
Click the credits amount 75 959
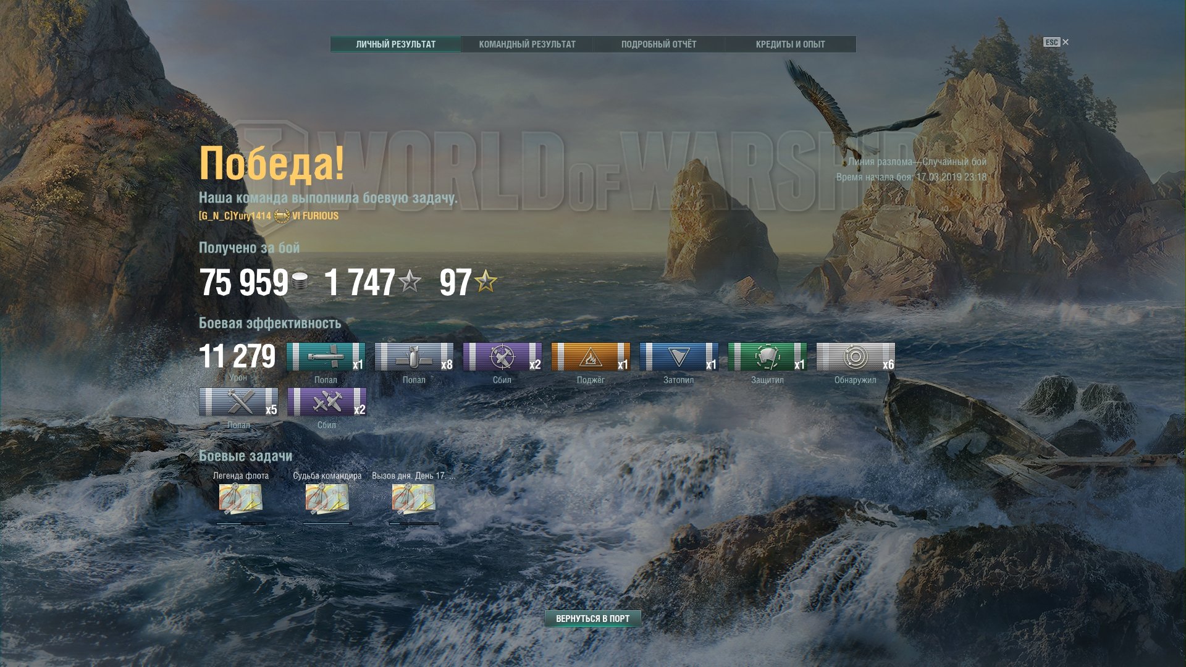[244, 283]
